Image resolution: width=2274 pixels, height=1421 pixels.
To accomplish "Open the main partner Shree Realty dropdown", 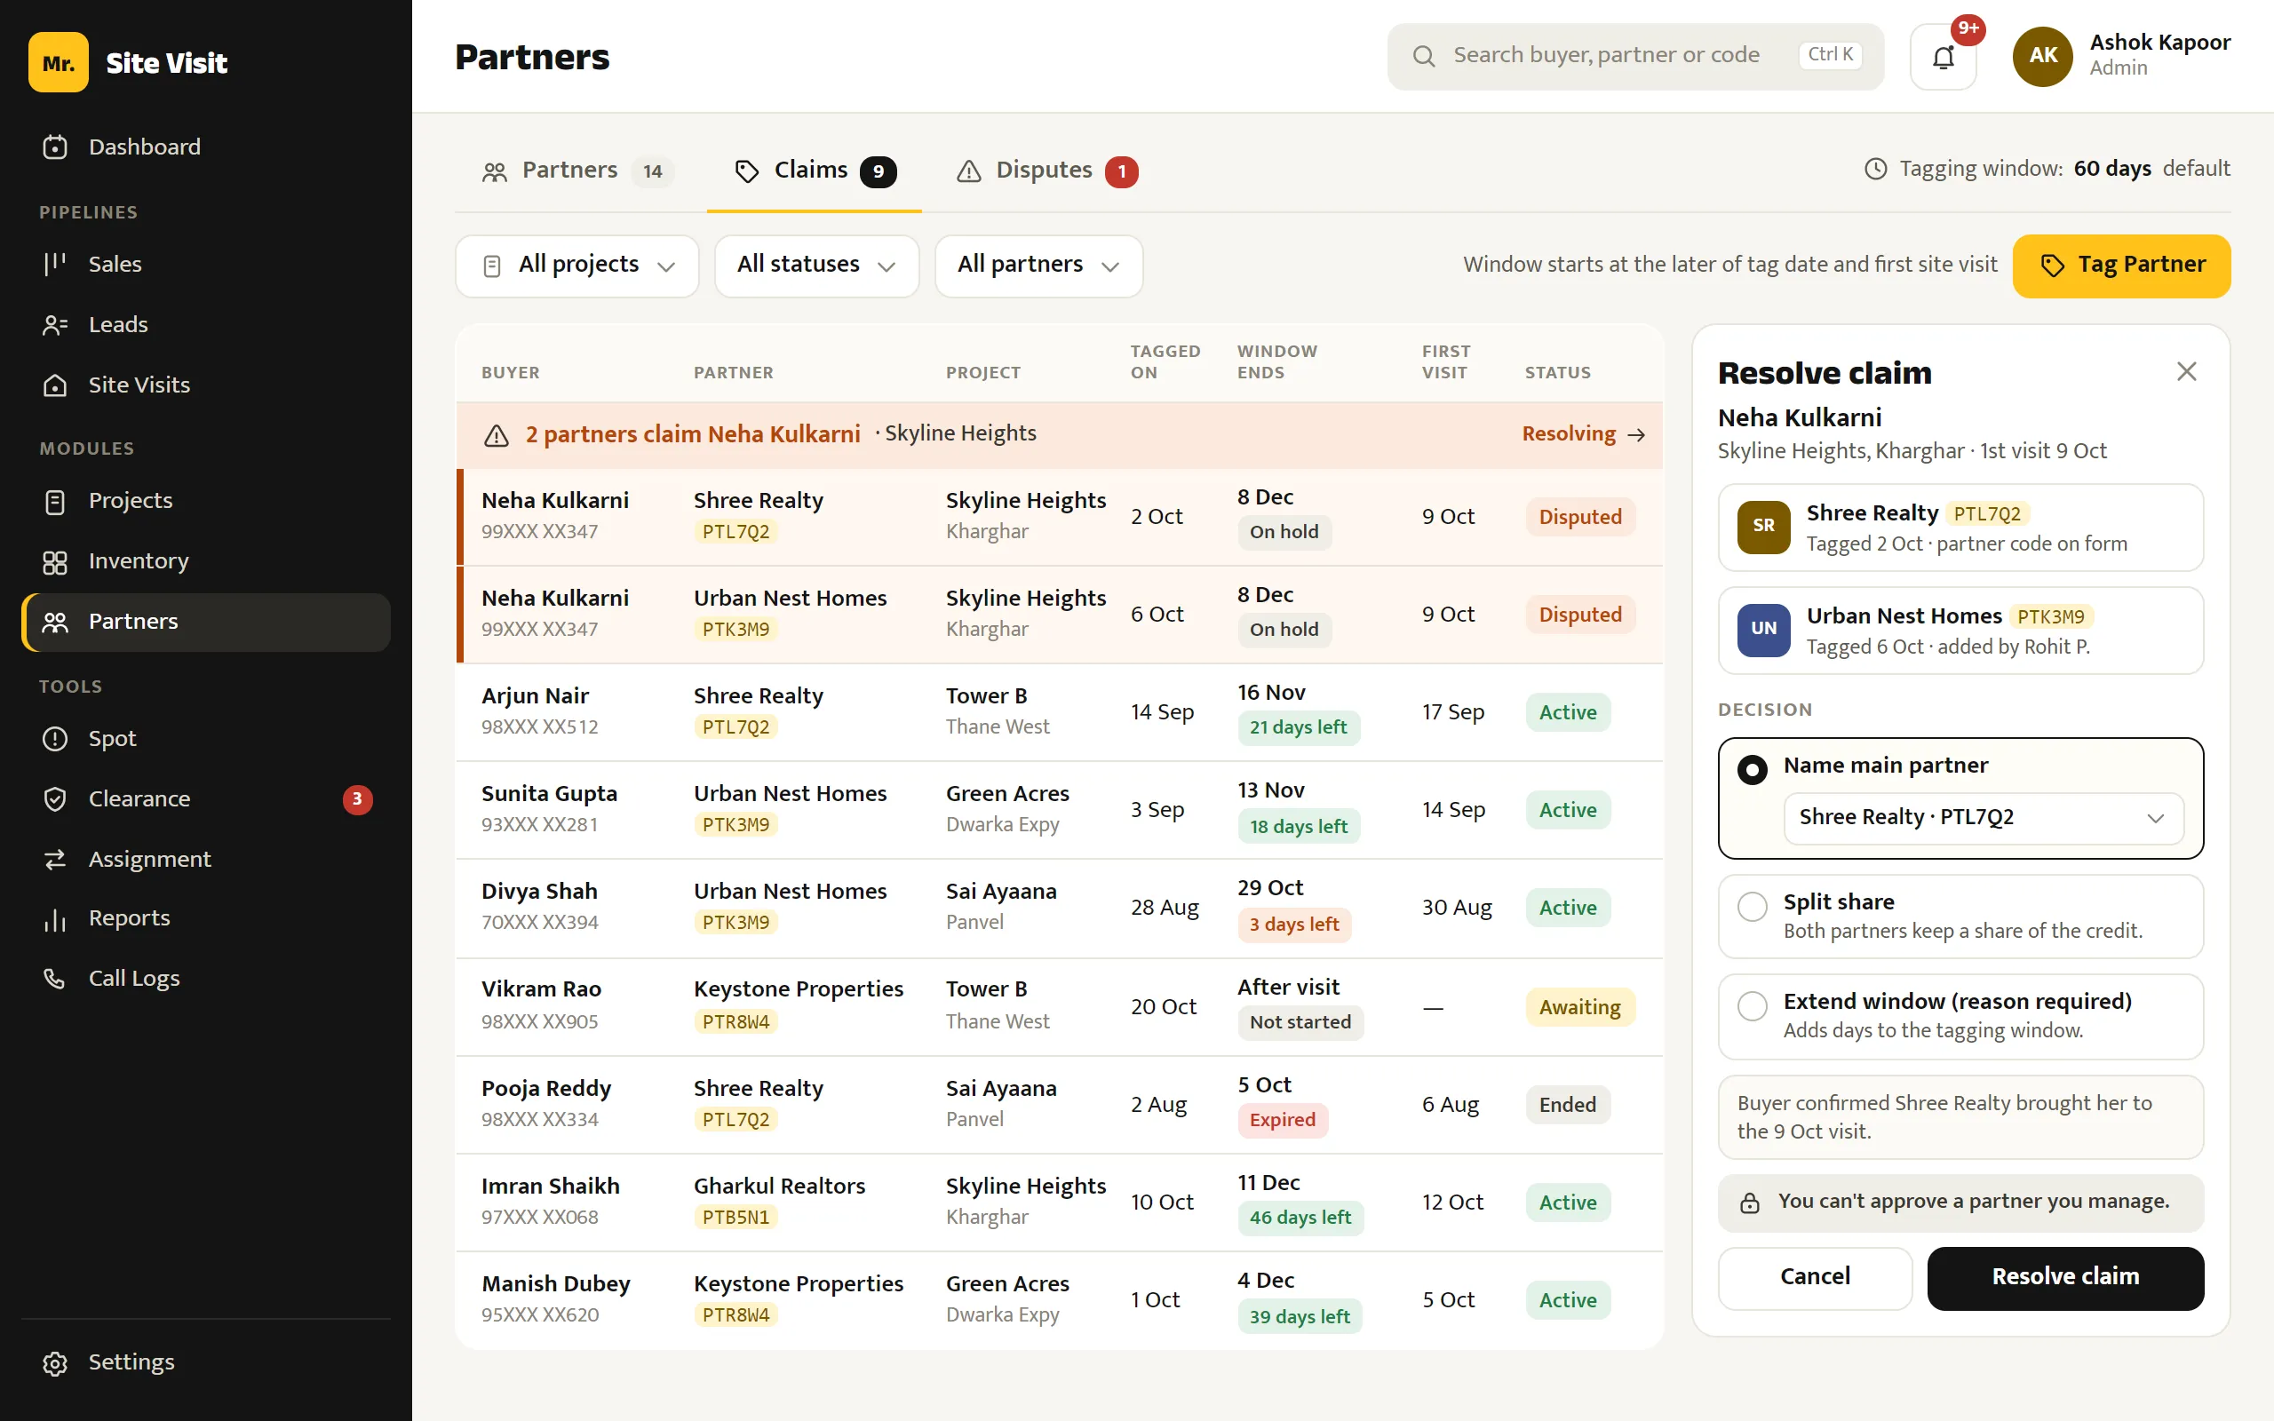I will coord(1983,818).
